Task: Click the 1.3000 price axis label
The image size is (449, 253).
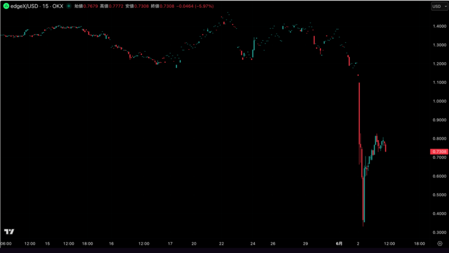Action: 440,45
